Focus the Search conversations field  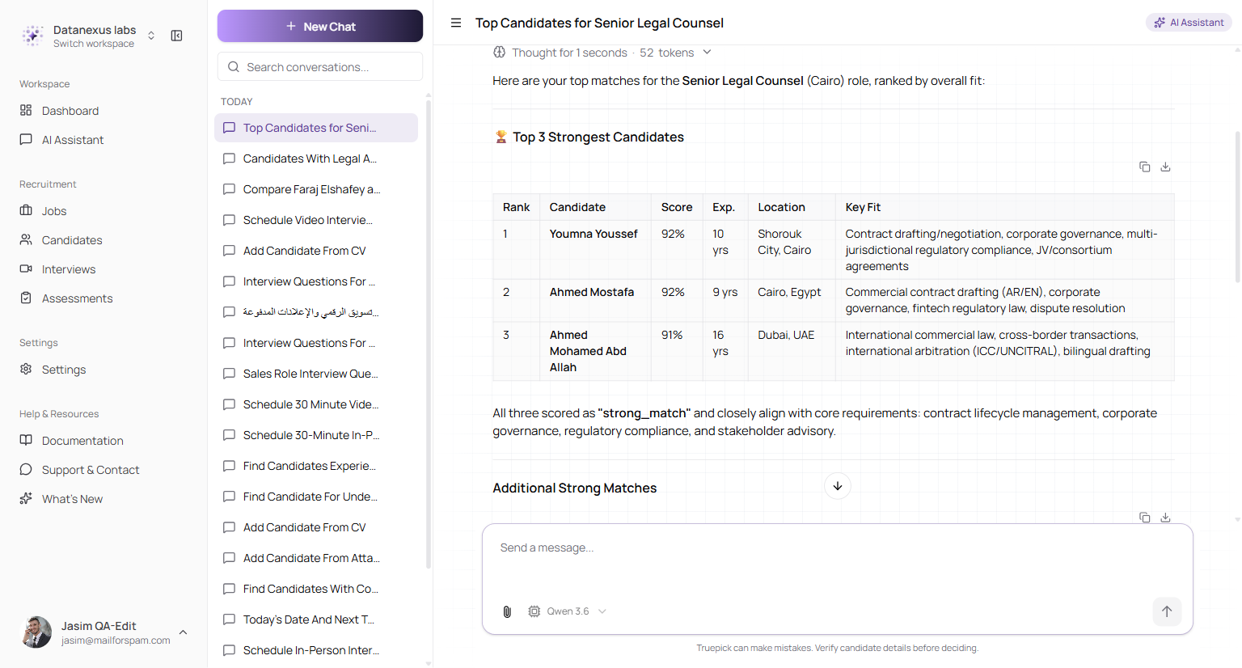click(x=320, y=66)
